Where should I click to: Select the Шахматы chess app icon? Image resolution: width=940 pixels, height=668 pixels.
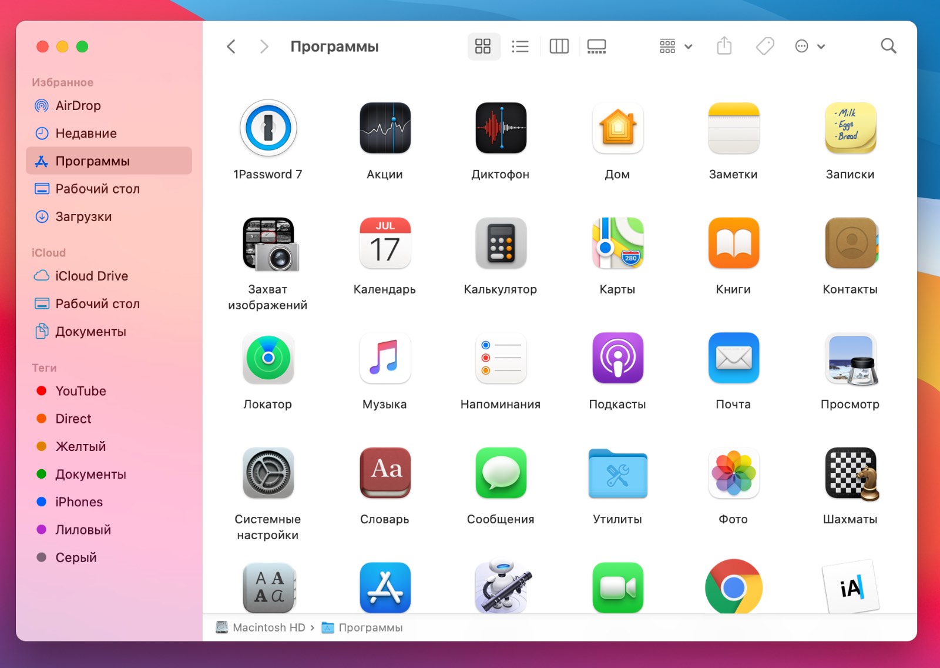pos(851,474)
